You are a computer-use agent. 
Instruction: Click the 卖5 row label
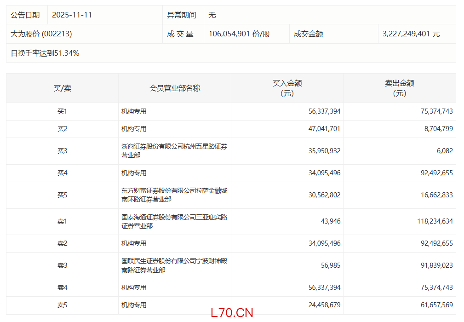62,305
